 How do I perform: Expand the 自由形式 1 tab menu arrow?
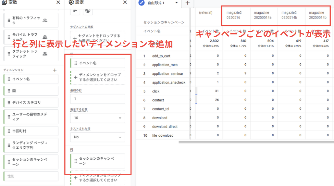click(x=176, y=3)
